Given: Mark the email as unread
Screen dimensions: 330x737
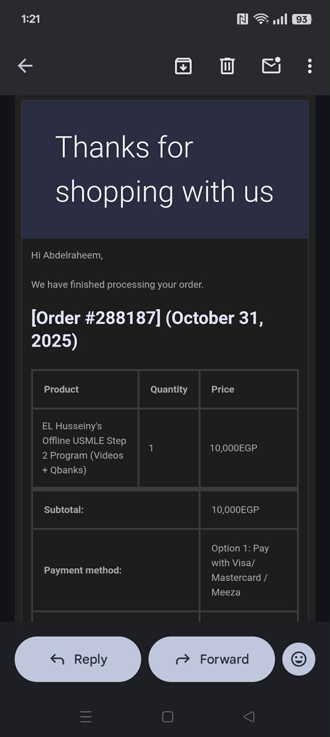Looking at the screenshot, I should [x=271, y=66].
